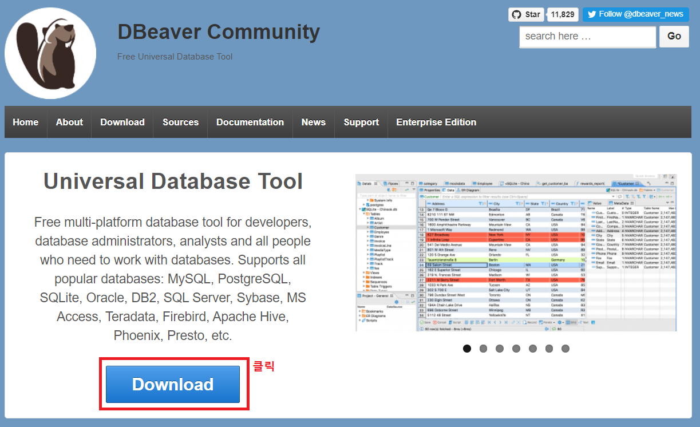Open the Enterprise Edition menu item
This screenshot has height=427, width=700.
click(x=436, y=122)
